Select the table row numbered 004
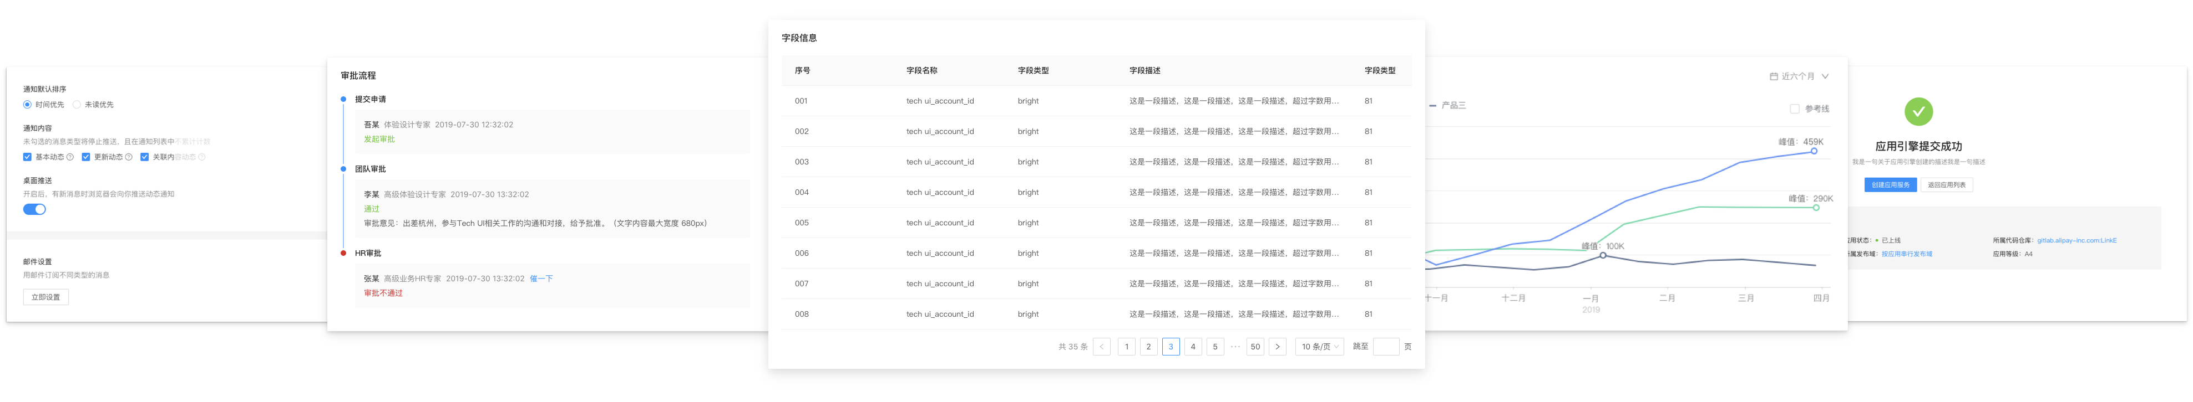Image resolution: width=2193 pixels, height=402 pixels. 1096,192
